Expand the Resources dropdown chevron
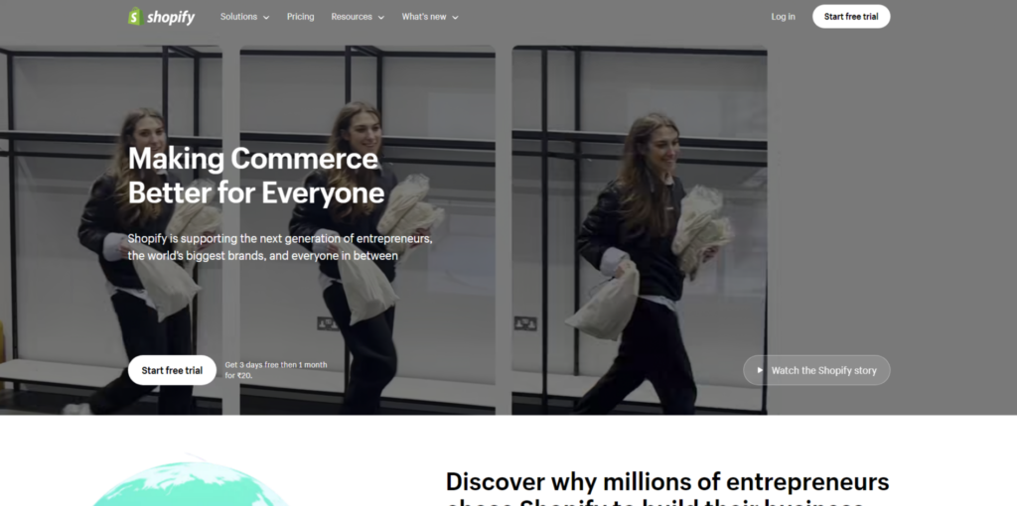 pos(380,18)
